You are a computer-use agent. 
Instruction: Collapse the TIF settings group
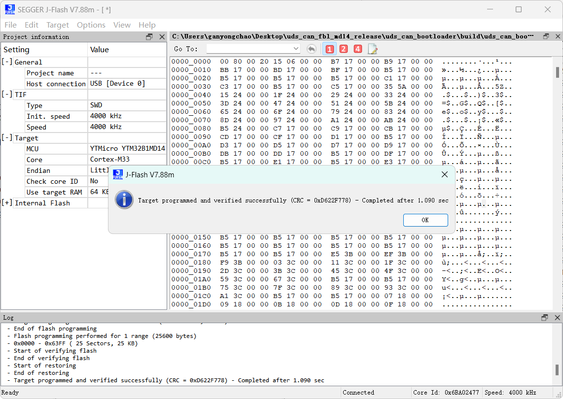7,95
